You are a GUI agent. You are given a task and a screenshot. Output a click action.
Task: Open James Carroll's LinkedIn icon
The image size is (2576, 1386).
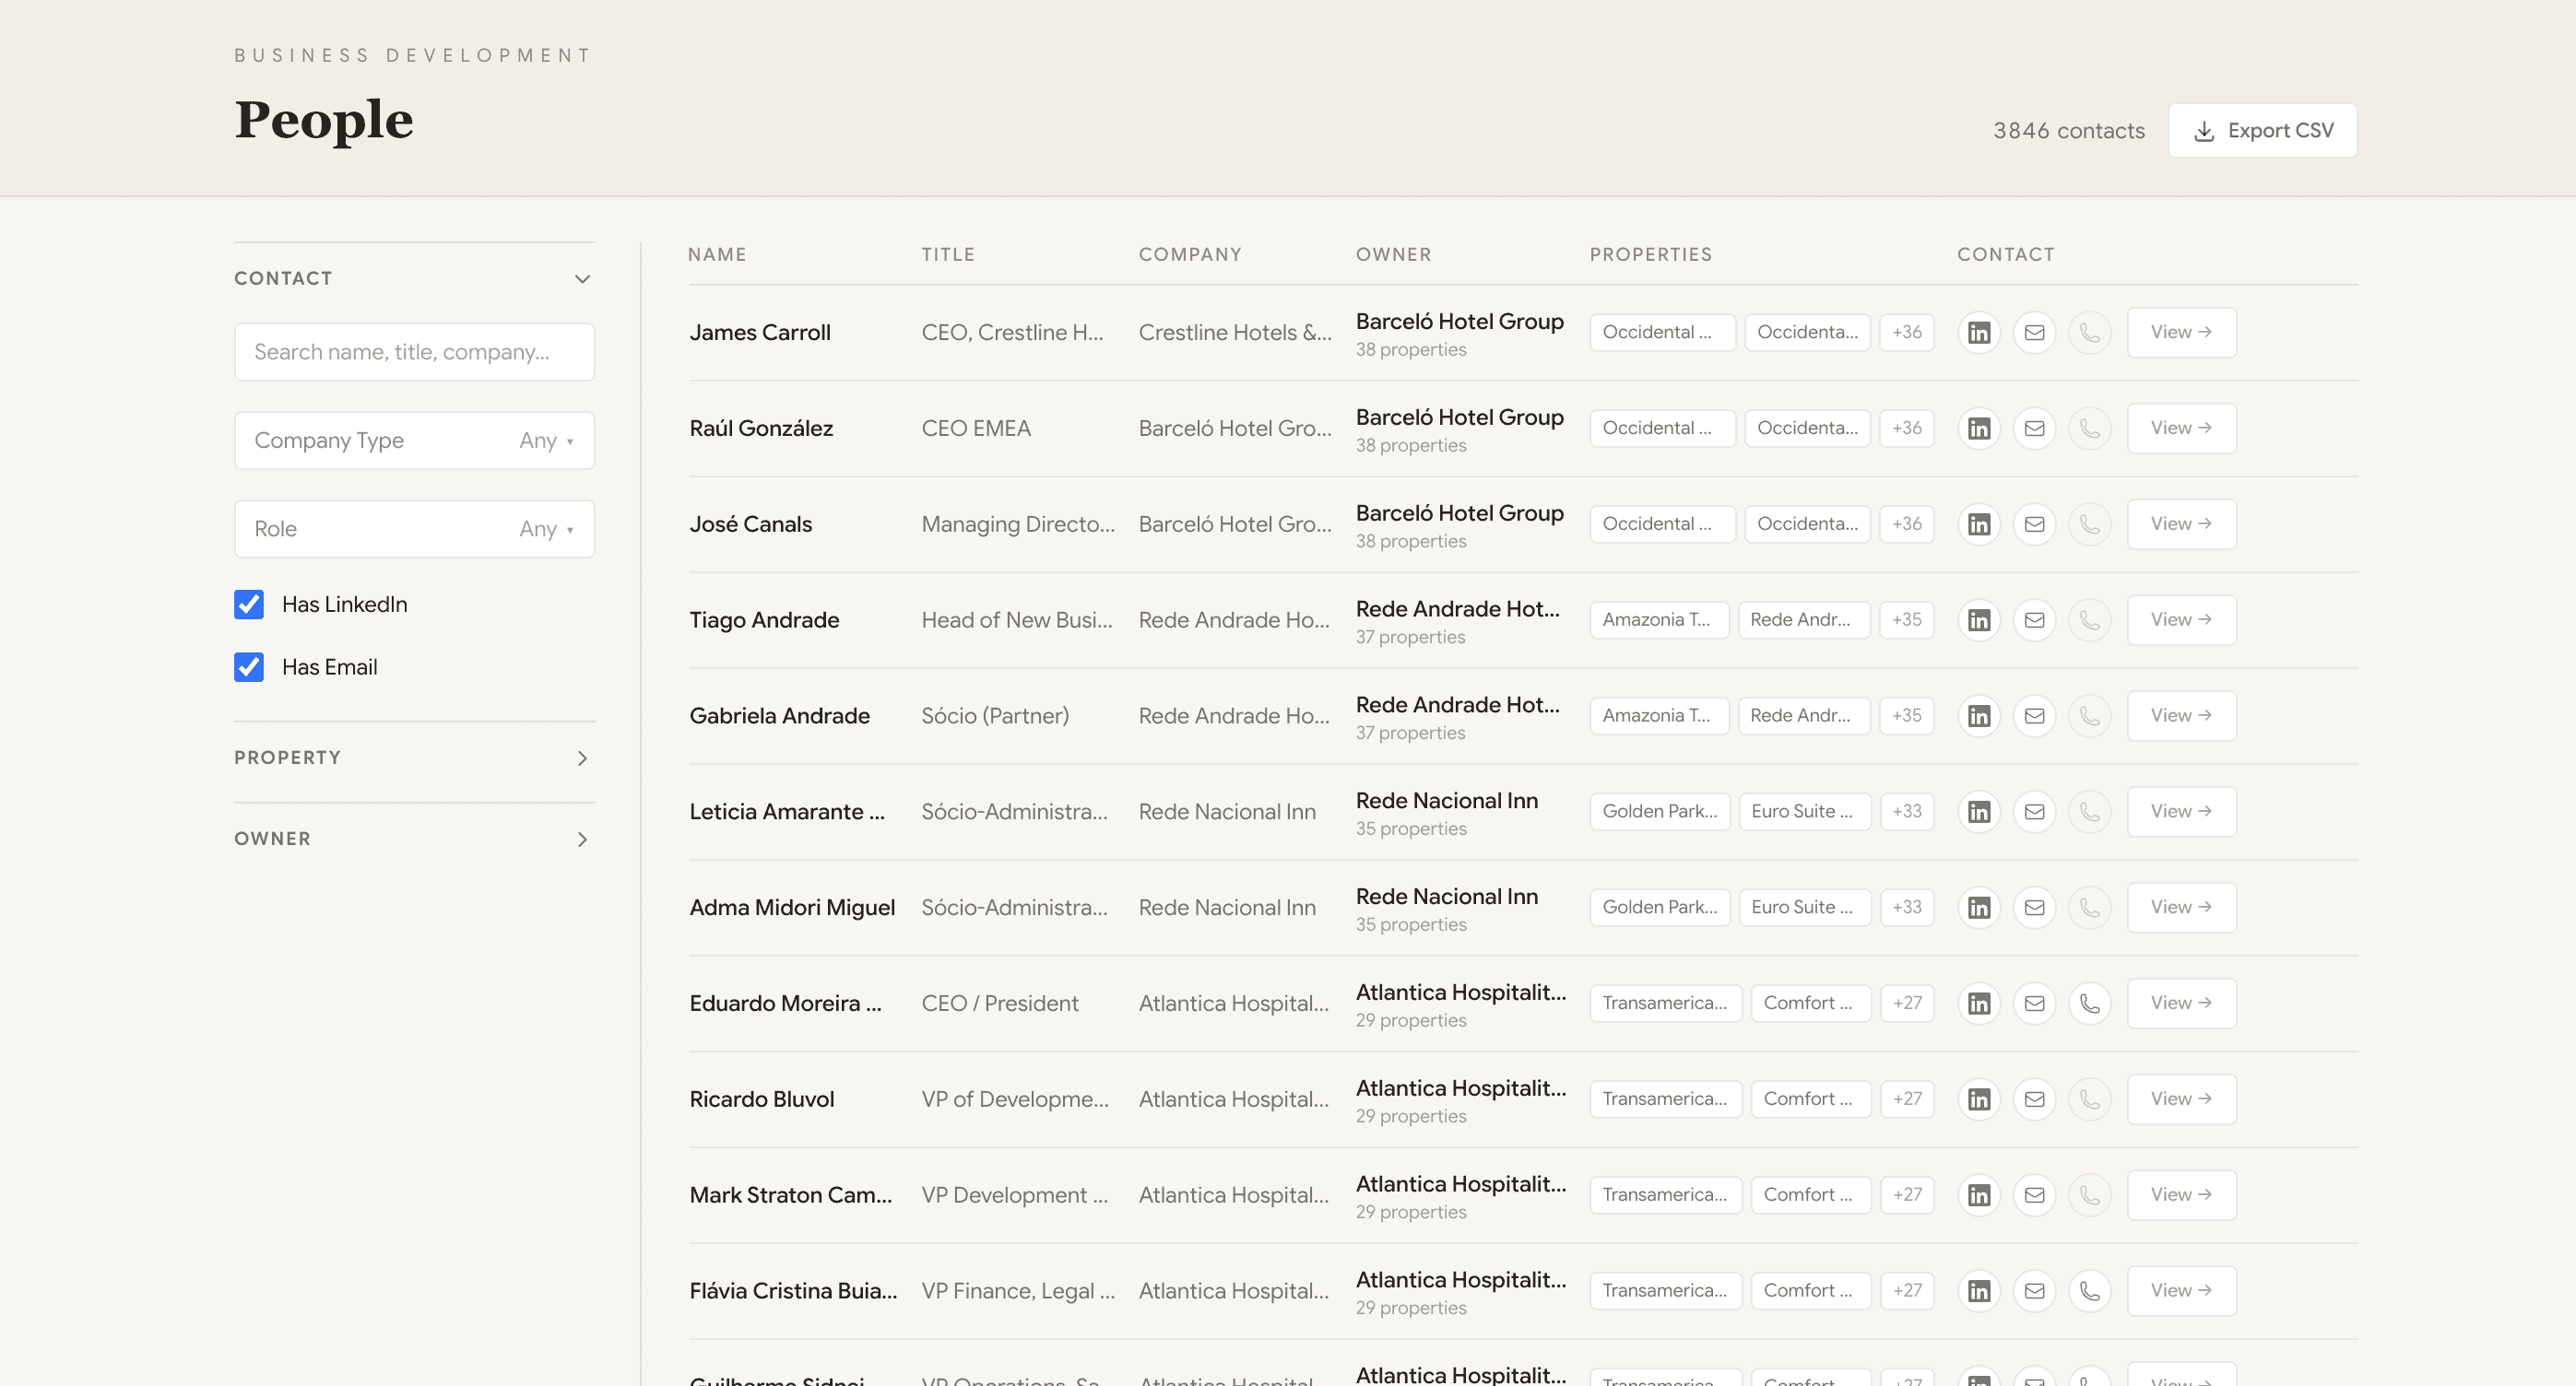click(x=1978, y=333)
